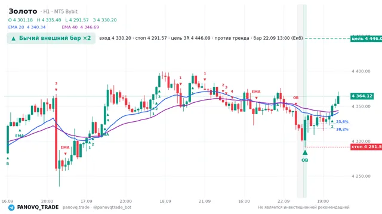Click the PANOVQ_TRADE channel name
Viewport: 382px width, 214px height.
(38, 207)
